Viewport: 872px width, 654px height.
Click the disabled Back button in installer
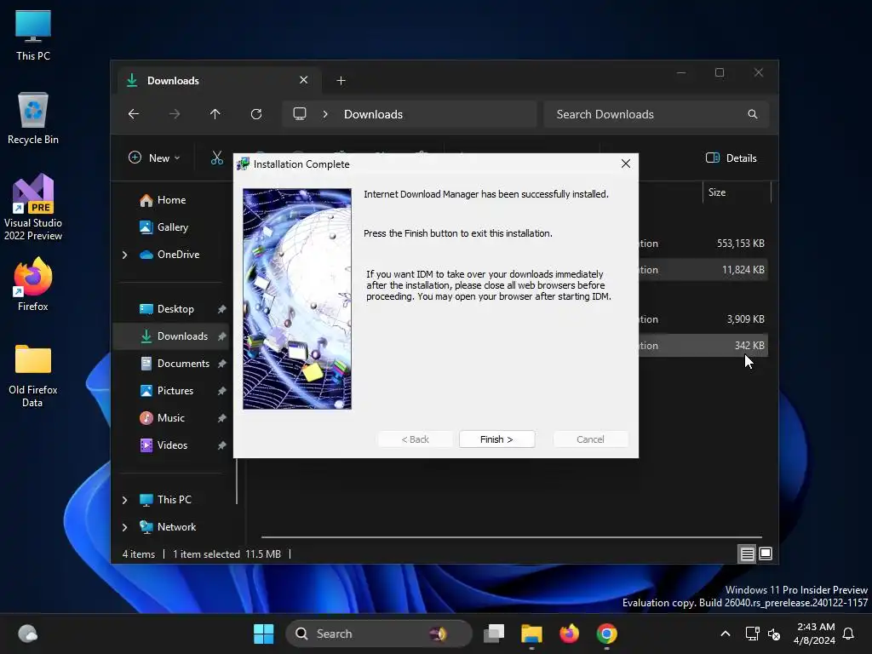coord(415,439)
